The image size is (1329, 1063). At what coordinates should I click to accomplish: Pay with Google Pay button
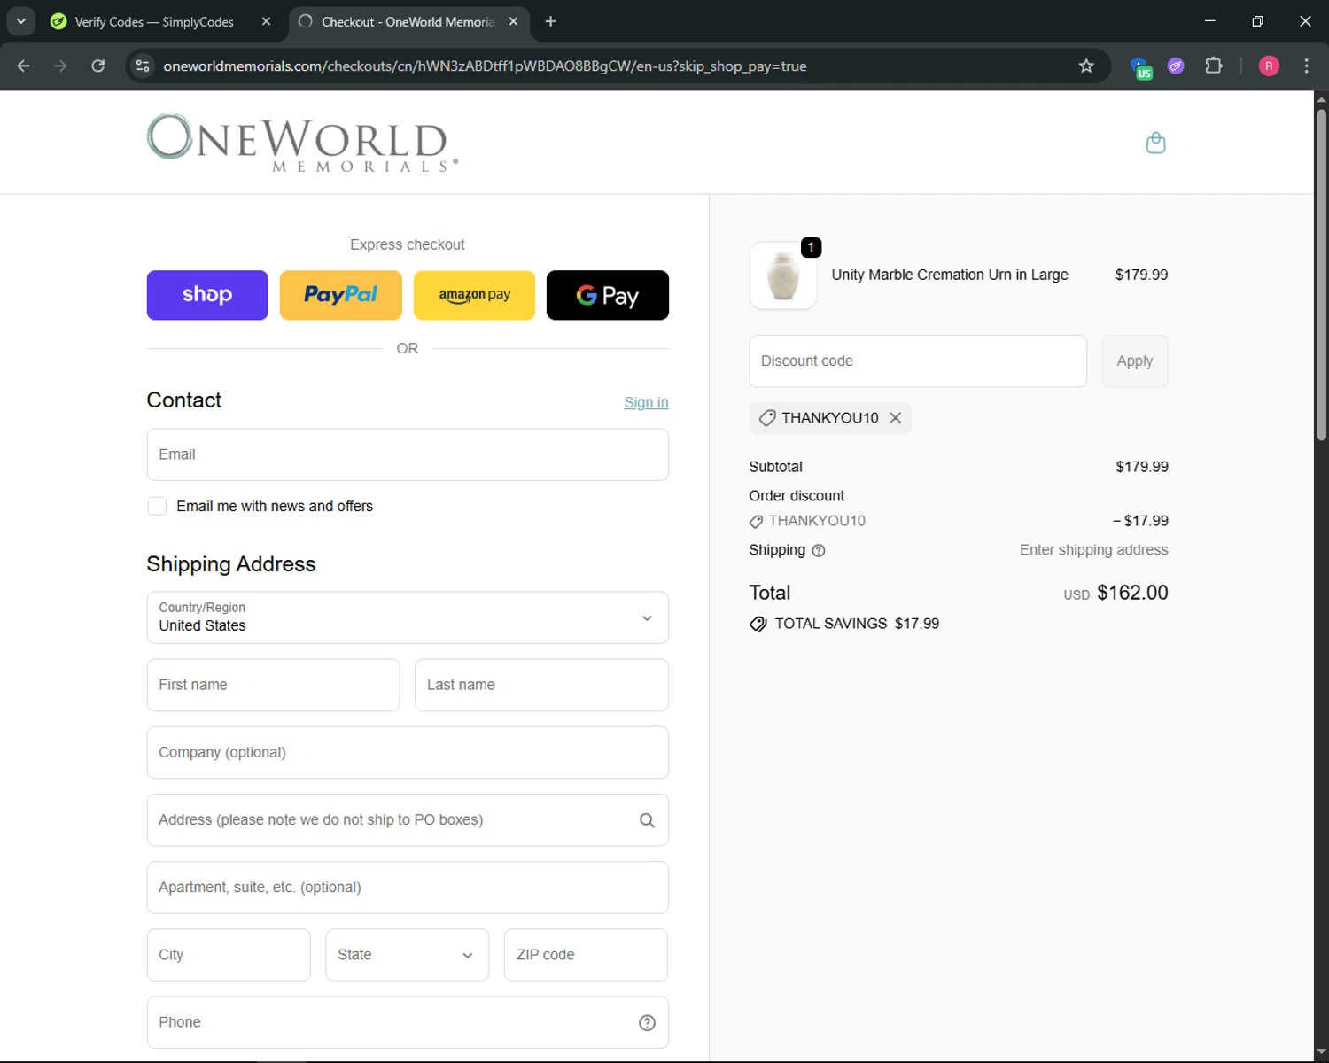[608, 295]
